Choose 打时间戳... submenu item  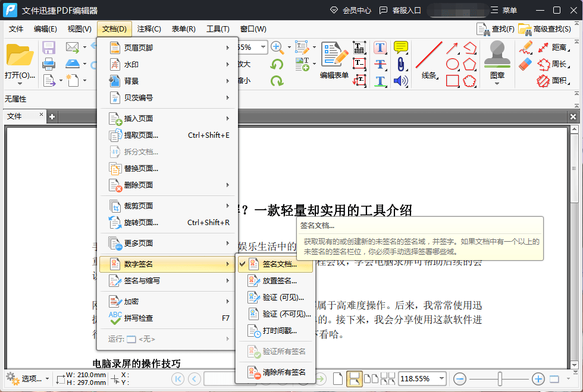tap(275, 330)
